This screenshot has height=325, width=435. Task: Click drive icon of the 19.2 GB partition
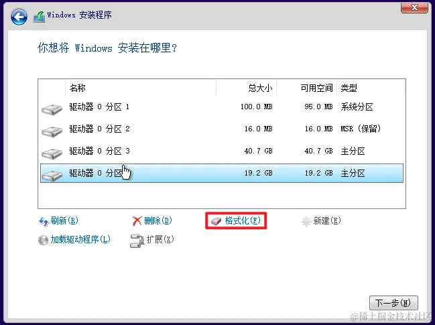pos(52,176)
